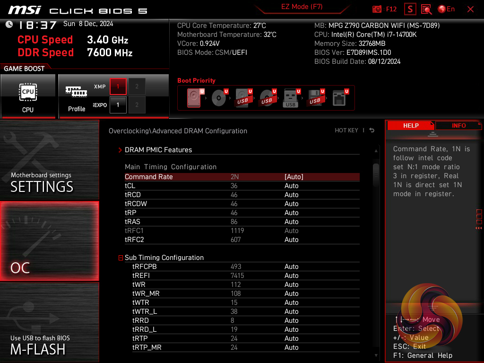The image size is (484, 363).
Task: Click the help panel top grip handle
Action: point(433,134)
